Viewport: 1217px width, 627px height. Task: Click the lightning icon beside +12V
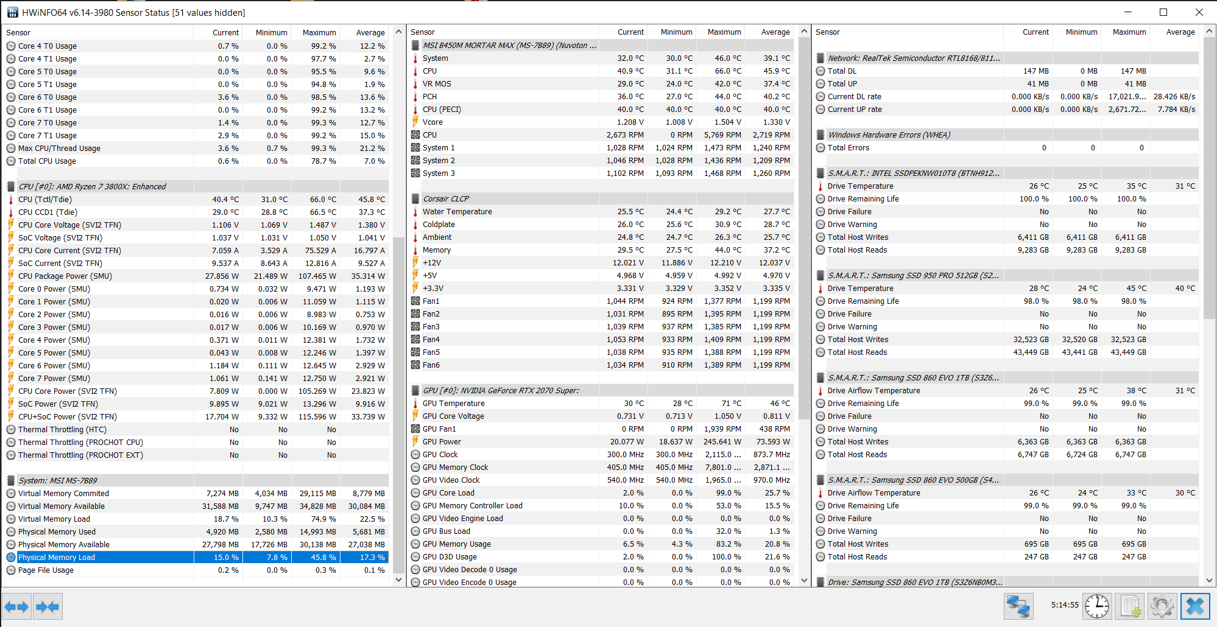coord(415,263)
